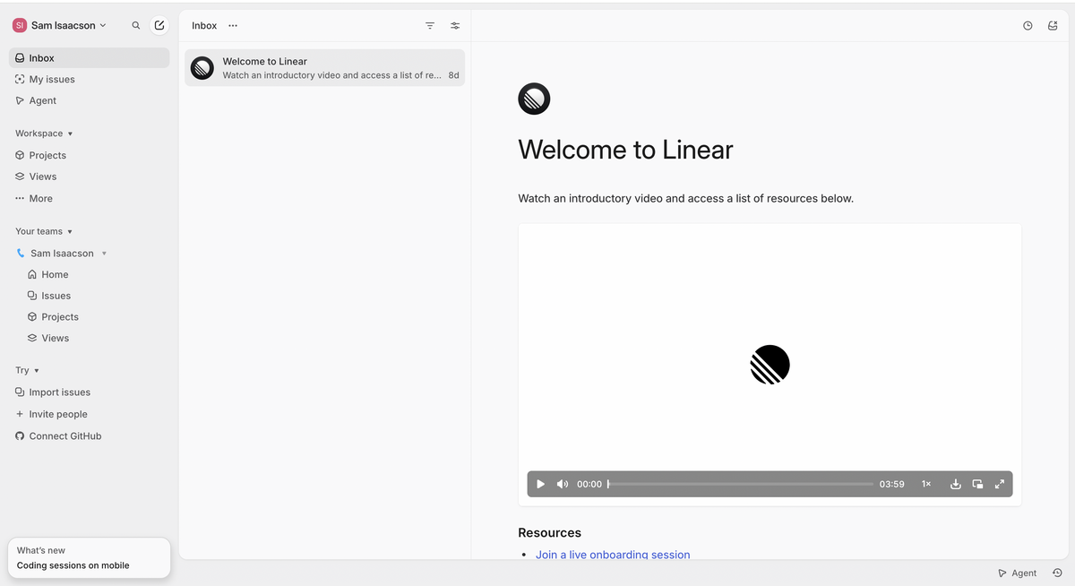This screenshot has width=1075, height=586.
Task: Click the snooze clock icon top right
Action: (1028, 26)
